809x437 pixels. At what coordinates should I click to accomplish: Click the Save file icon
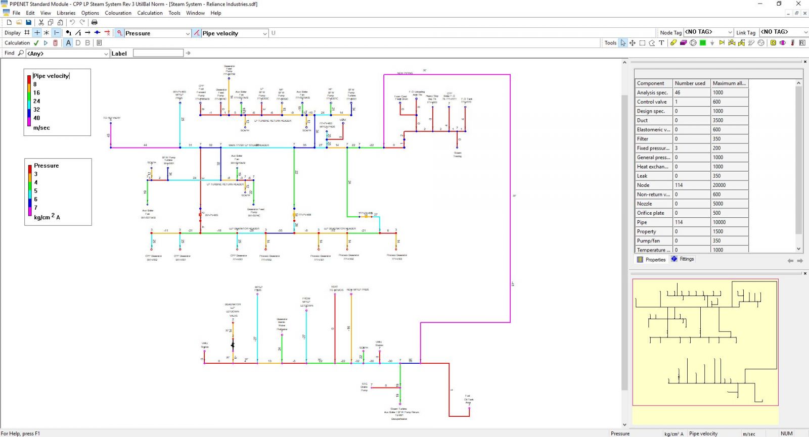[x=28, y=22]
